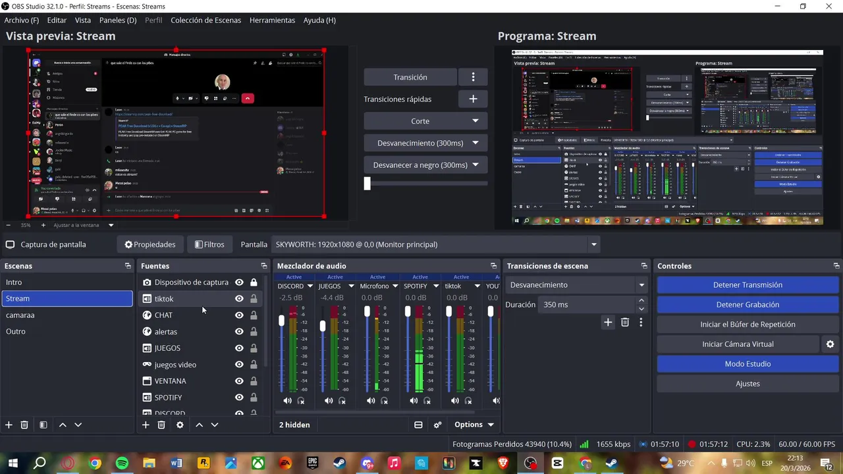Toggle lock on juegos video source

[254, 365]
